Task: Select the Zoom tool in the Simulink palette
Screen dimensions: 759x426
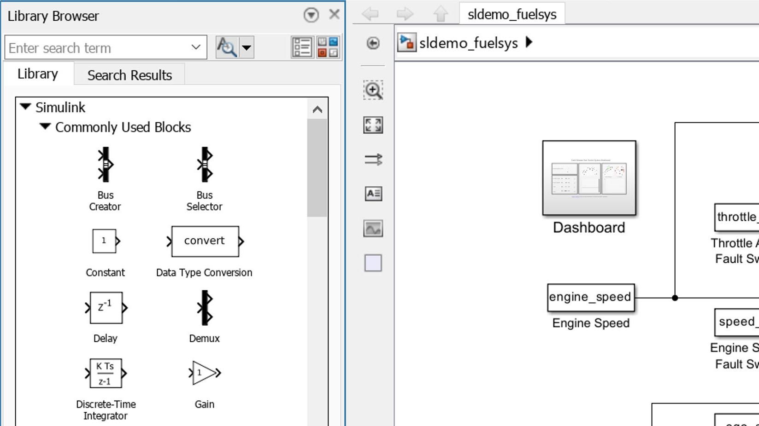Action: 373,90
